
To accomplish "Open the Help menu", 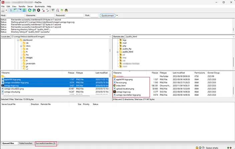I will pos(49,6).
